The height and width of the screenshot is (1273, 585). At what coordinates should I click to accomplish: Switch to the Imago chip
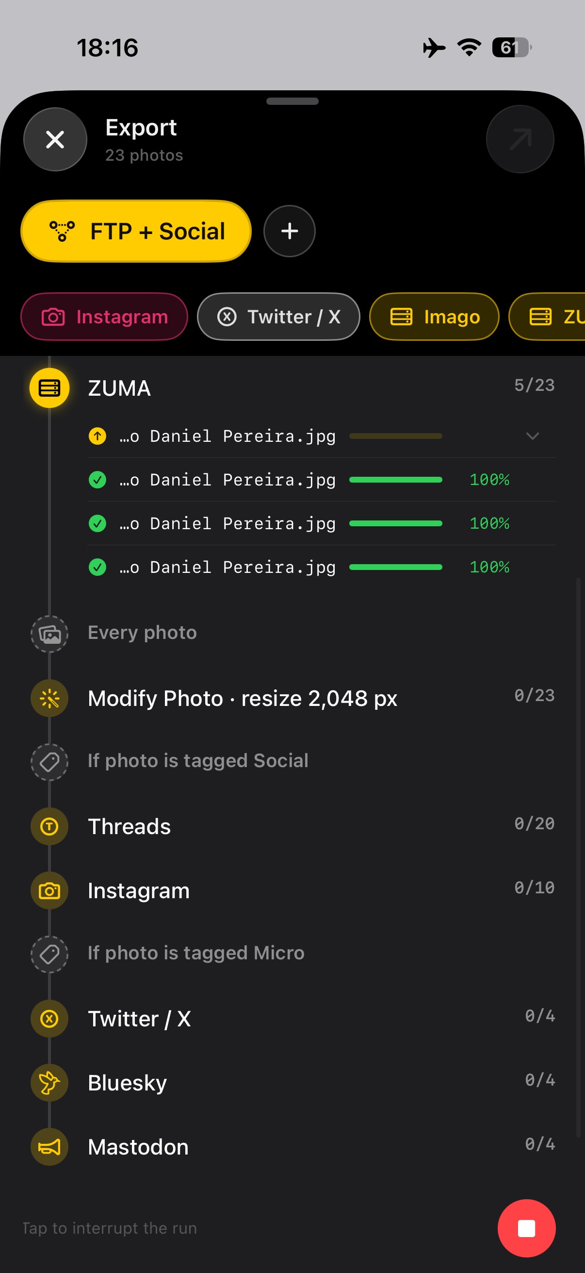coord(434,317)
